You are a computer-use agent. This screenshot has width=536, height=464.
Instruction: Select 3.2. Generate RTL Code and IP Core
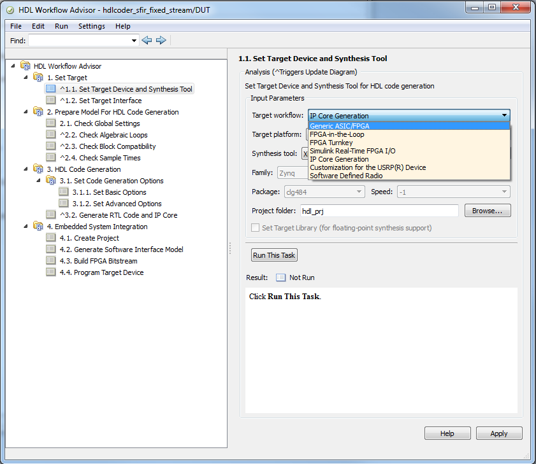click(x=119, y=215)
